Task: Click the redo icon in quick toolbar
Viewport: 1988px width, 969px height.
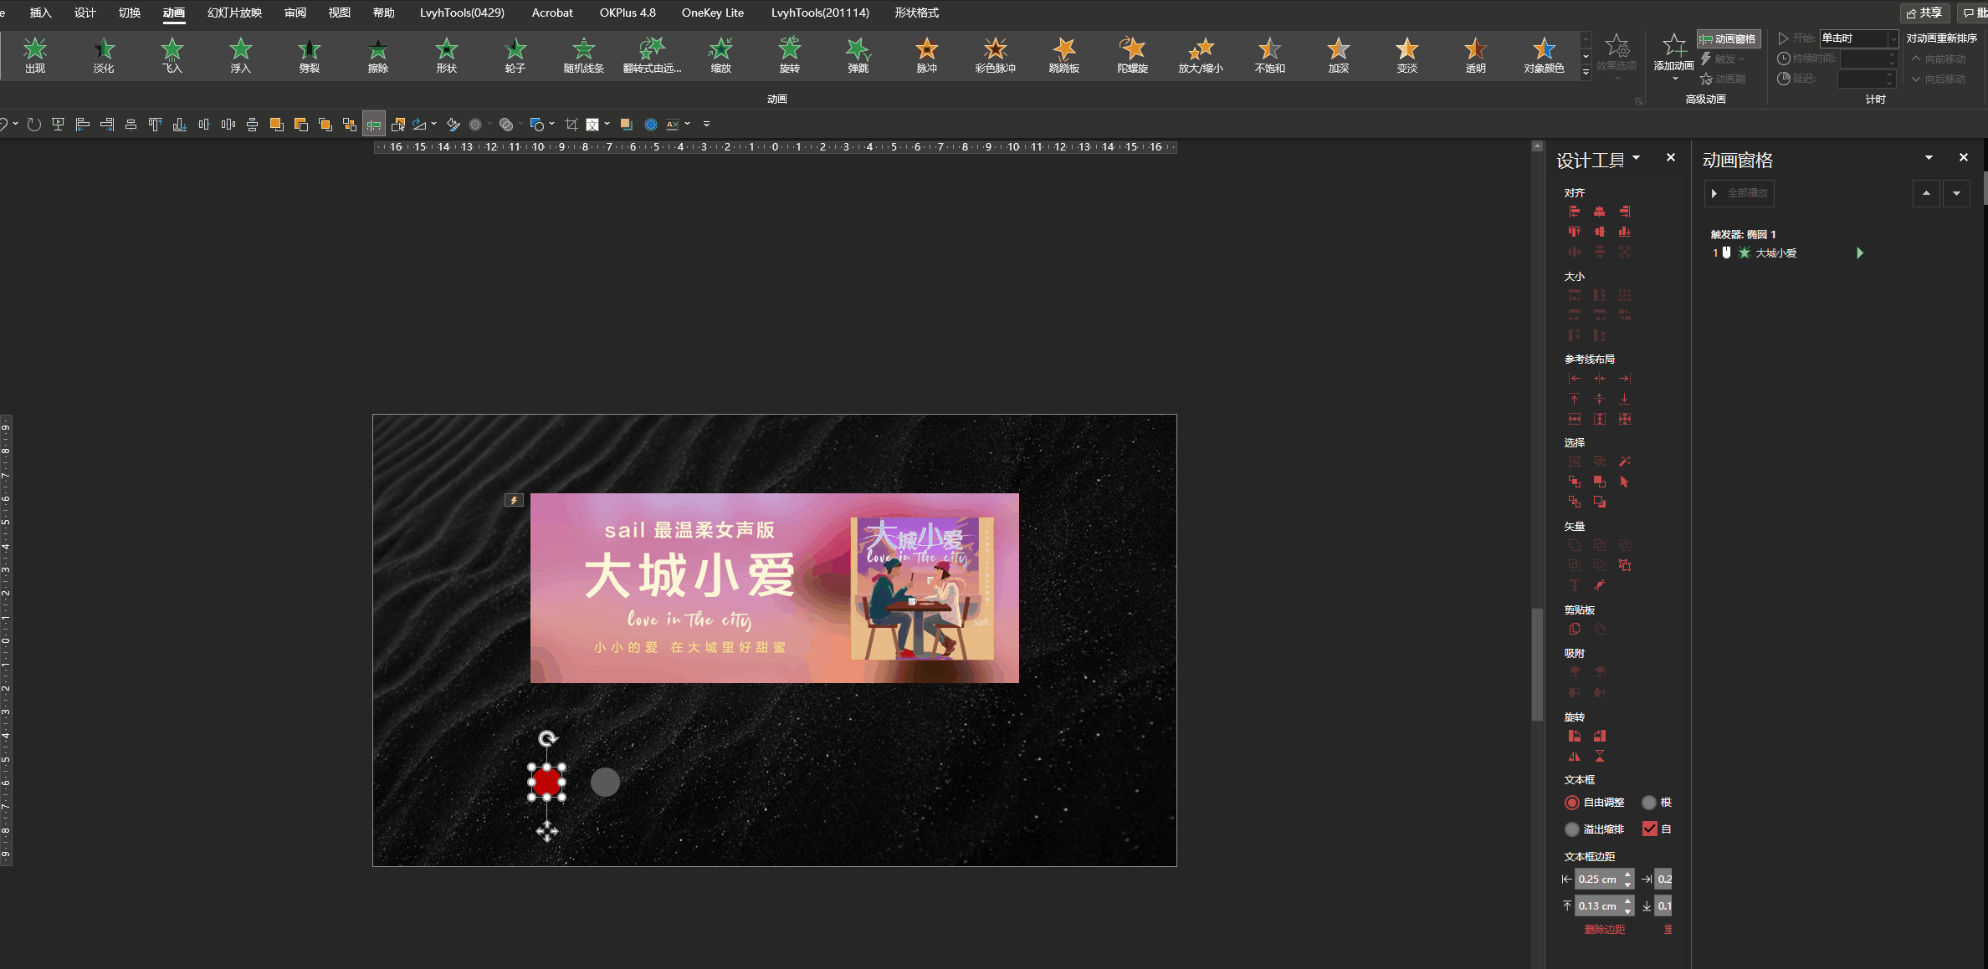Action: [33, 125]
